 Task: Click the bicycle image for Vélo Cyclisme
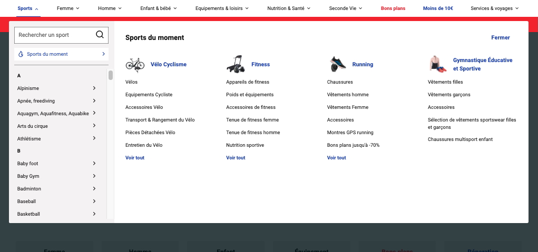(x=135, y=65)
